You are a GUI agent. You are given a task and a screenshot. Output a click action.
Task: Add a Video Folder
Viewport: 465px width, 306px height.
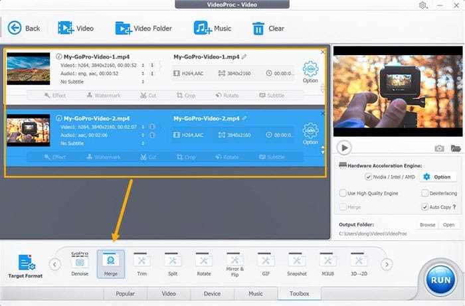143,28
